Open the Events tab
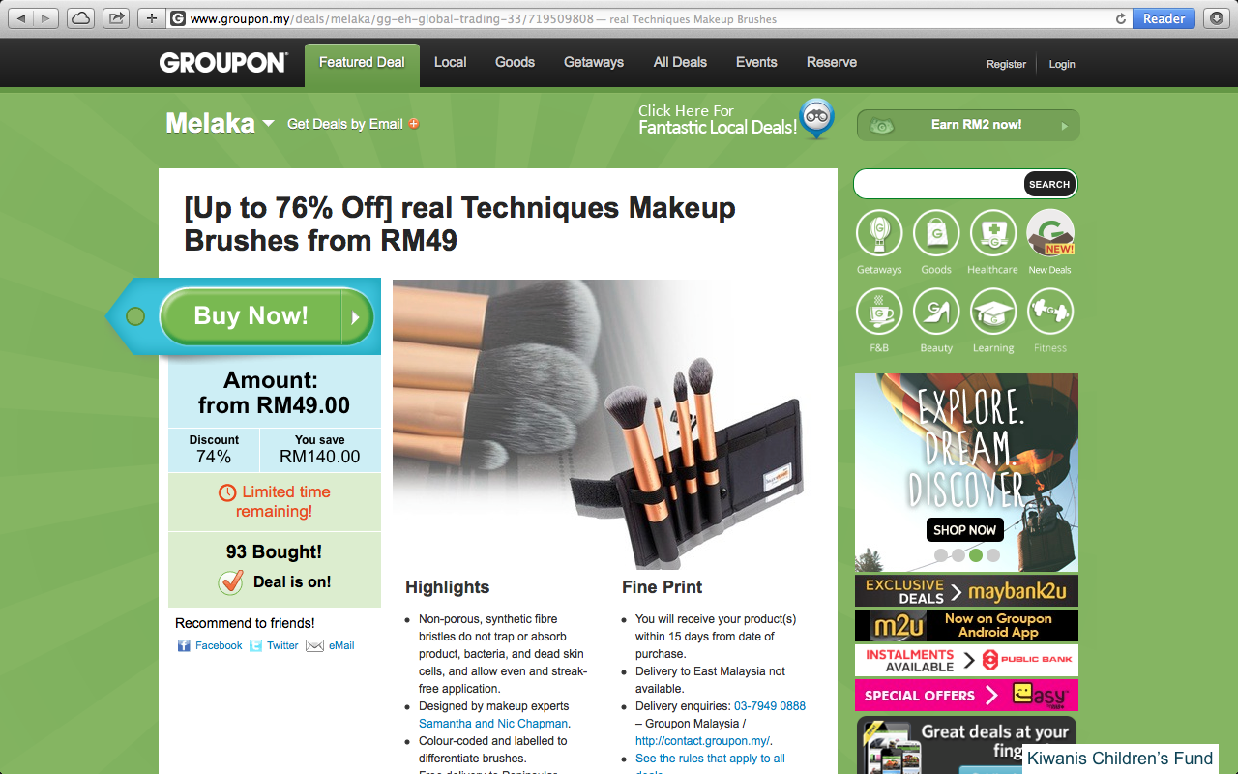The image size is (1238, 774). 756,63
